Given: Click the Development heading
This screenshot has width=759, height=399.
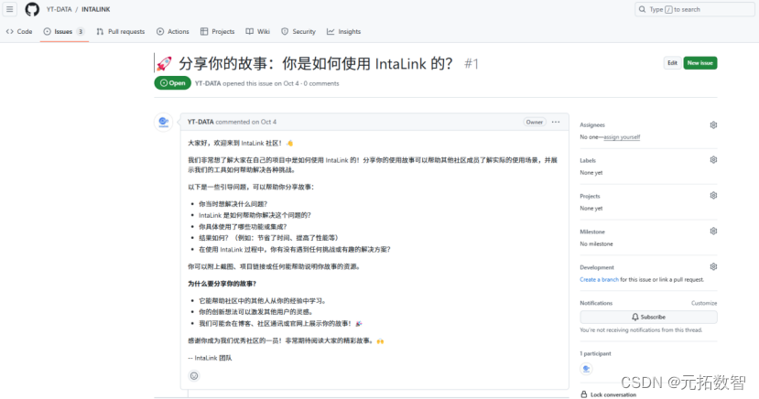Looking at the screenshot, I should 597,267.
